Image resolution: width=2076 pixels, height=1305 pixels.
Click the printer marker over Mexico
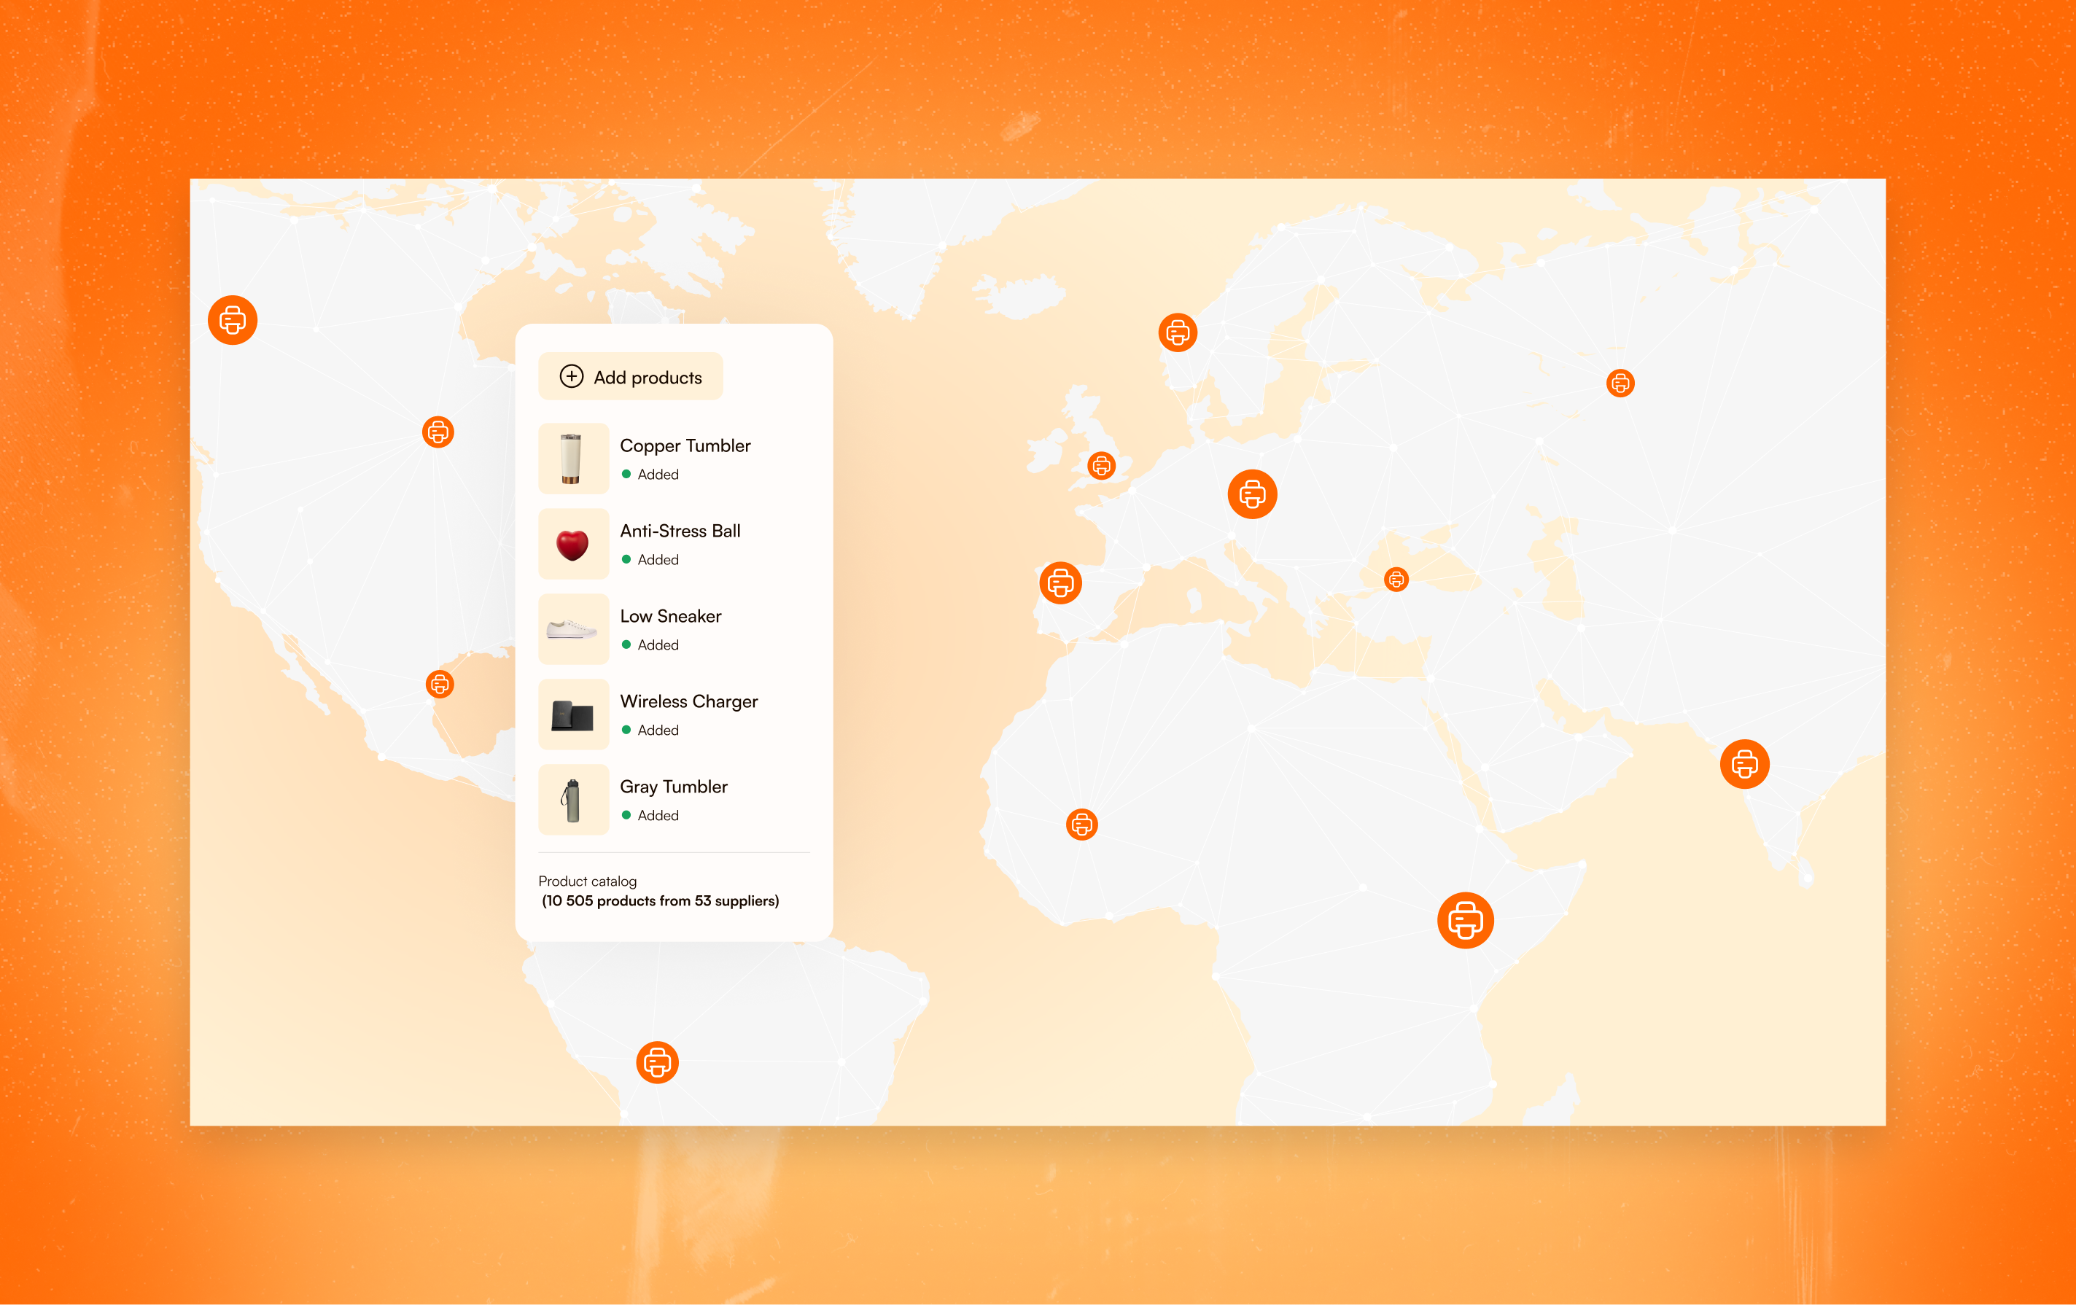point(440,685)
